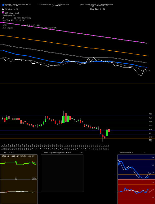This screenshot has width=155, height=204.
Task: Click the last date label '31 Oct'
Action: coord(108,147)
